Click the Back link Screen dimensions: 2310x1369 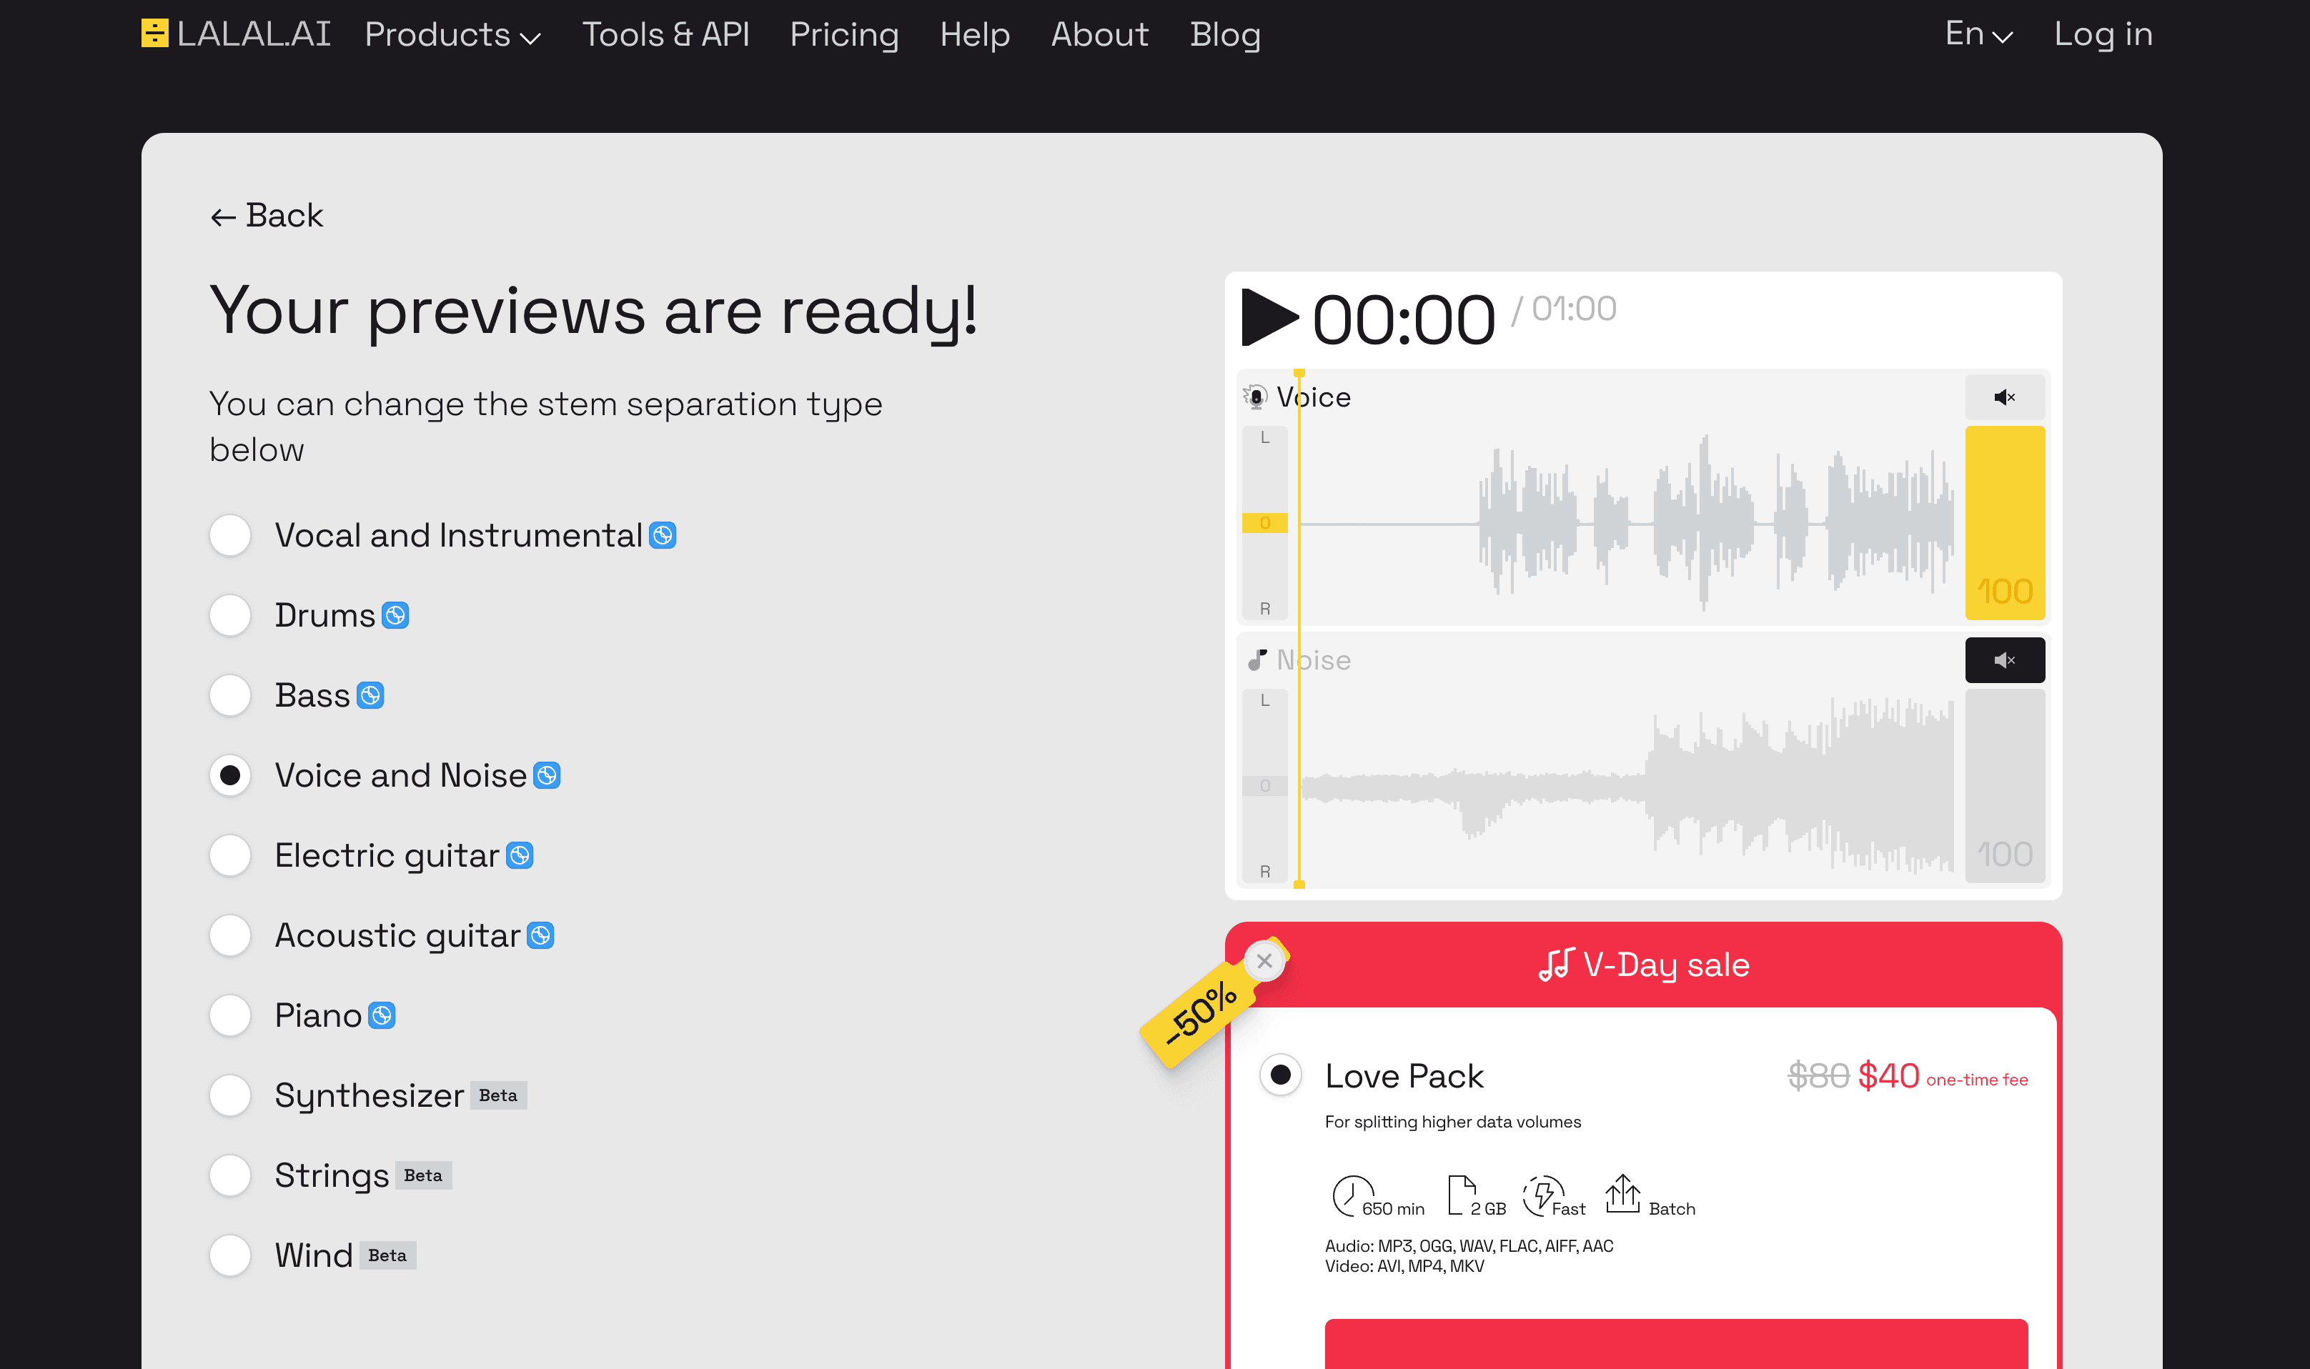266,215
